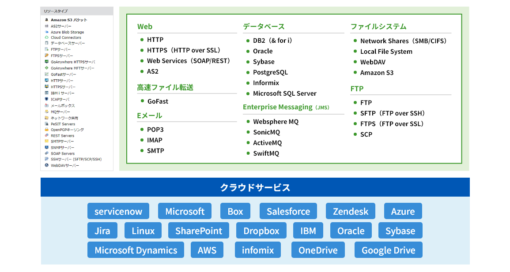Click the MQサーバー icon
The image size is (510, 272).
(x=46, y=112)
